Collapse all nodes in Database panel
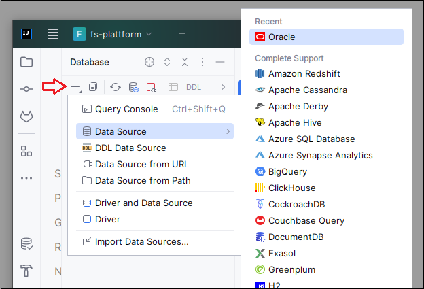The width and height of the screenshot is (424, 289). [185, 62]
